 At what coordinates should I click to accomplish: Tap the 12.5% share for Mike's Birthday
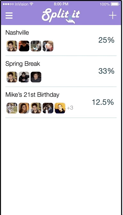coord(103,102)
